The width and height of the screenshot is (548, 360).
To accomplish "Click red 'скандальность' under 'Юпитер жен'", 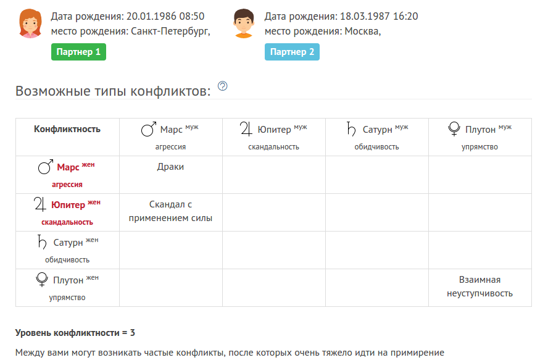I will (x=67, y=222).
